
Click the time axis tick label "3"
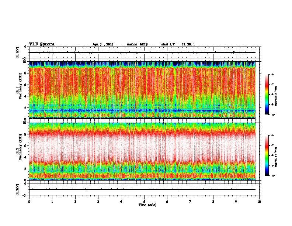click(x=98, y=202)
